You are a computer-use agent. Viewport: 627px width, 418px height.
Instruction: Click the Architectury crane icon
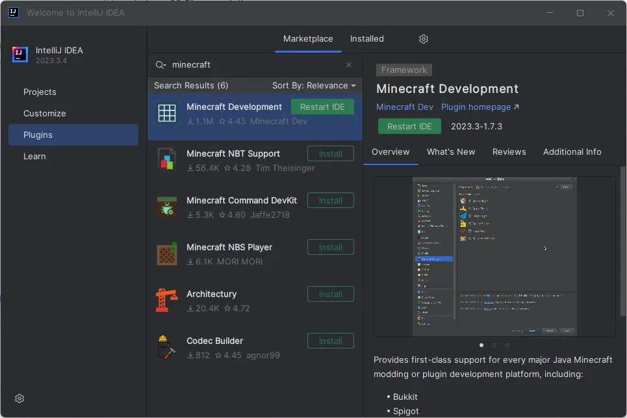click(166, 300)
